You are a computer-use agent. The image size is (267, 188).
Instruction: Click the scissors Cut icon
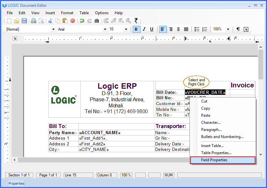pos(50,21)
